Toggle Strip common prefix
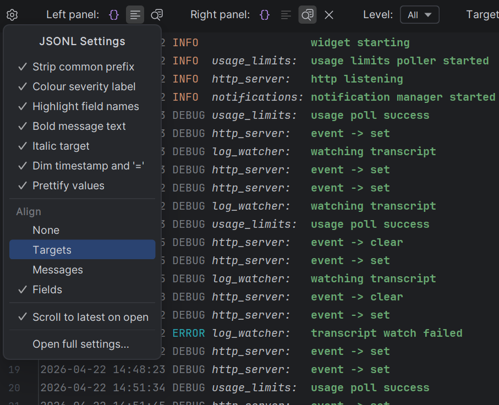 tap(78, 67)
